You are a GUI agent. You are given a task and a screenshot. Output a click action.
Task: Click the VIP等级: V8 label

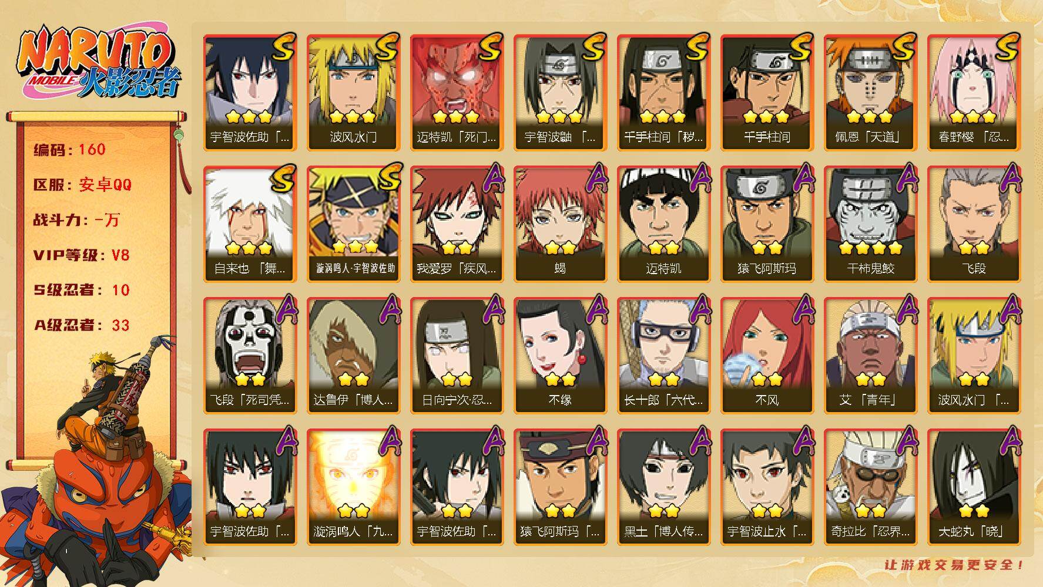click(81, 255)
